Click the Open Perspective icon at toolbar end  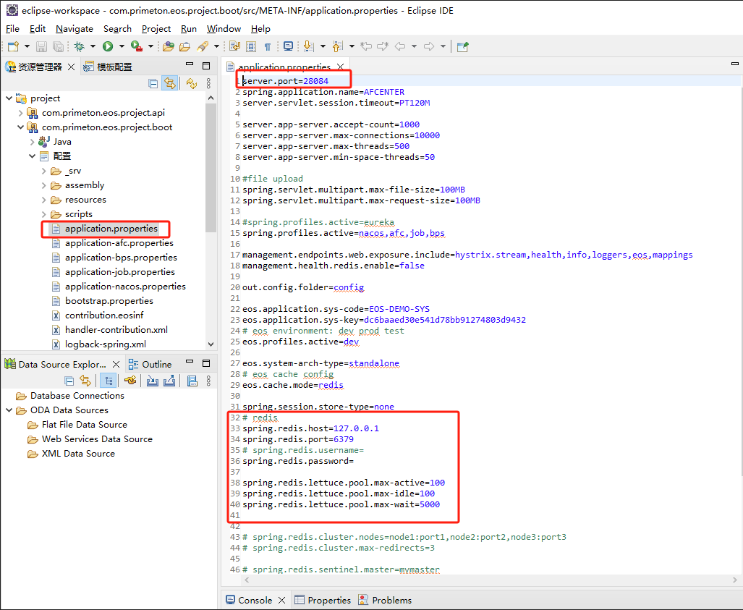tap(463, 46)
